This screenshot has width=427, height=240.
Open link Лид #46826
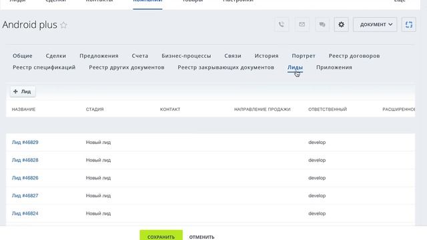coord(25,178)
